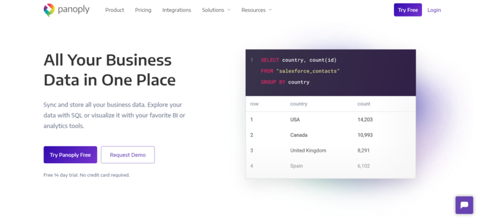Click the 'country' column header
The height and width of the screenshot is (218, 477).
coord(299,104)
